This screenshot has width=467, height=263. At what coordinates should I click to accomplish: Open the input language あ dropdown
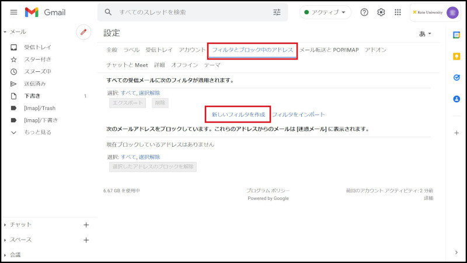(x=425, y=34)
